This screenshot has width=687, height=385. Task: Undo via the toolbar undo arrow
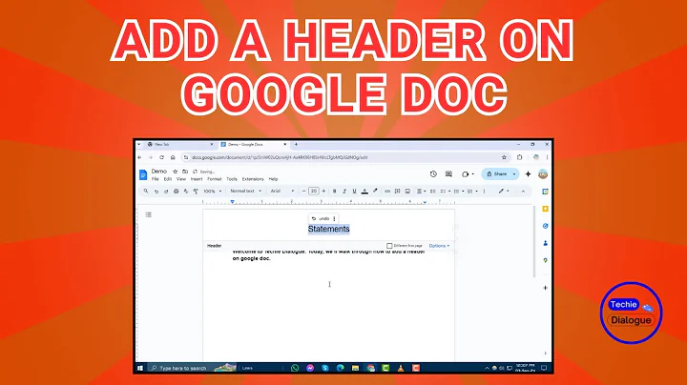tap(156, 192)
